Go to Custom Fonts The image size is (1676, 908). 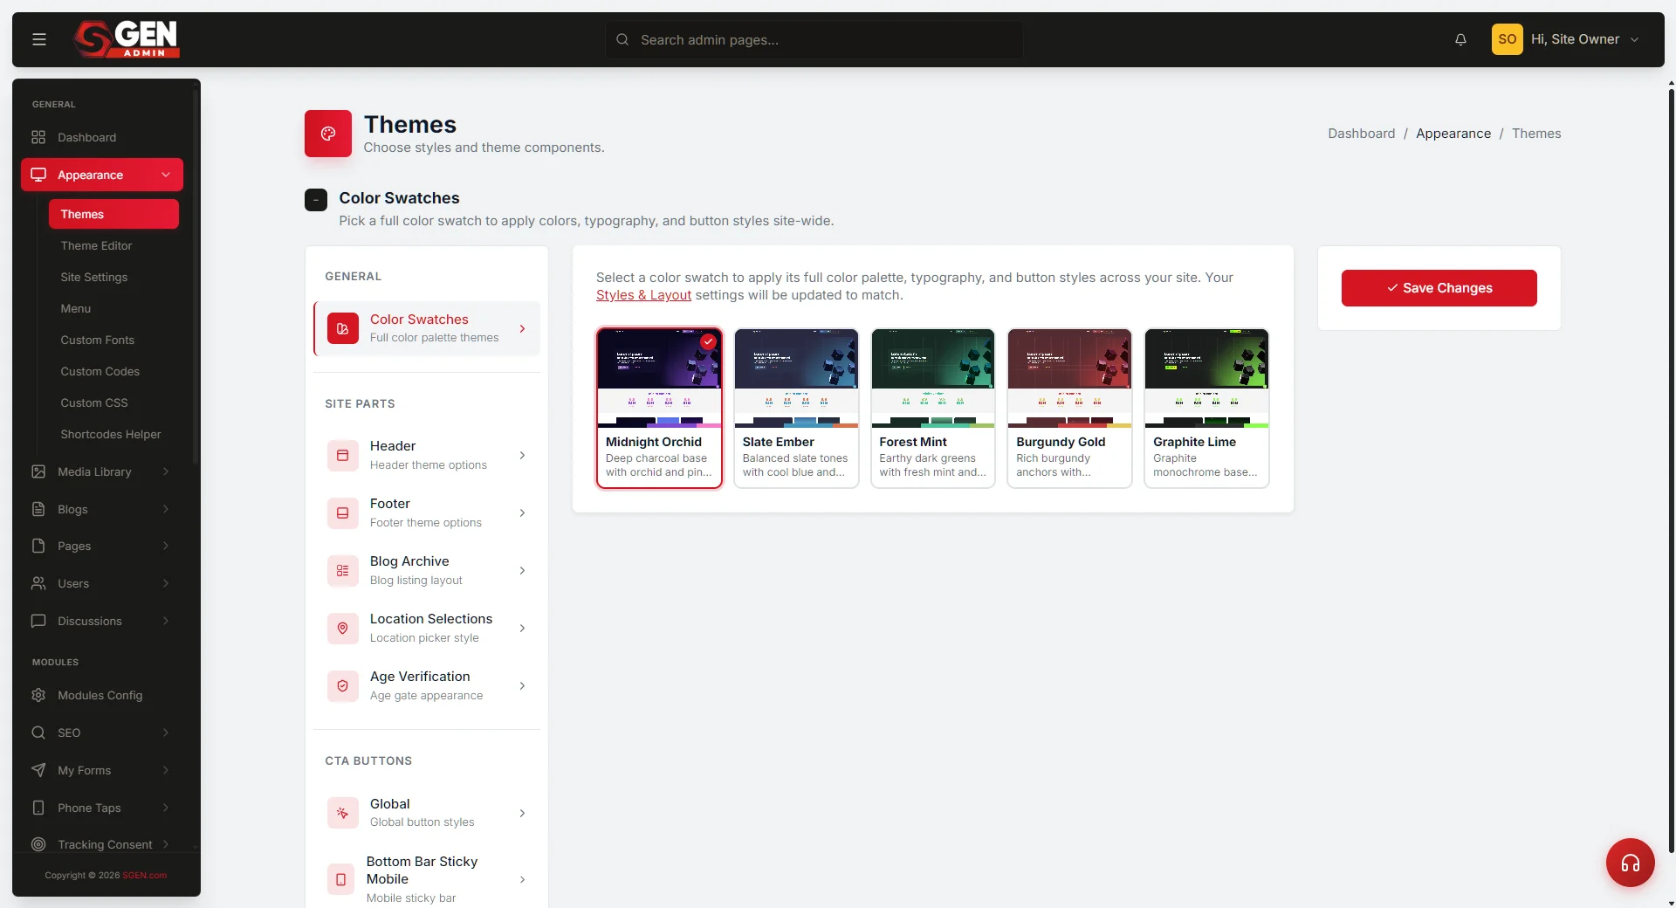[97, 340]
